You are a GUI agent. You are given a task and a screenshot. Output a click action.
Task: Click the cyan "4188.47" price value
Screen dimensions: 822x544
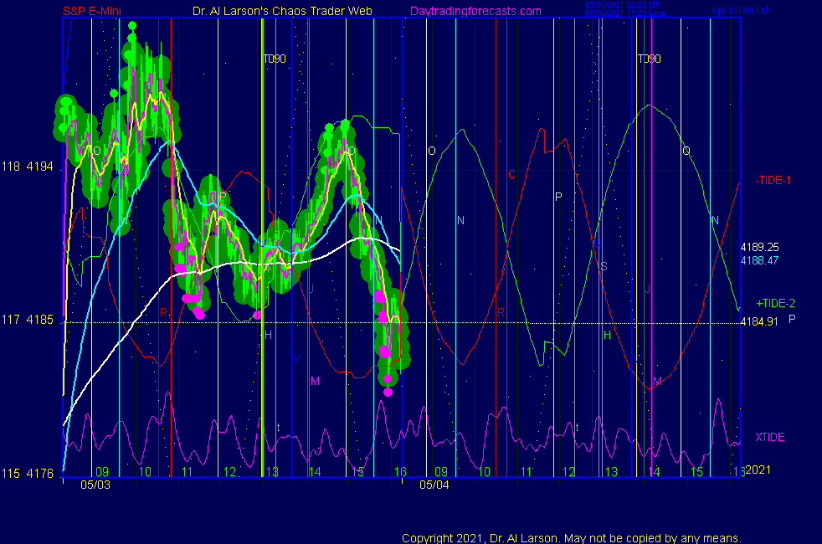pos(759,260)
